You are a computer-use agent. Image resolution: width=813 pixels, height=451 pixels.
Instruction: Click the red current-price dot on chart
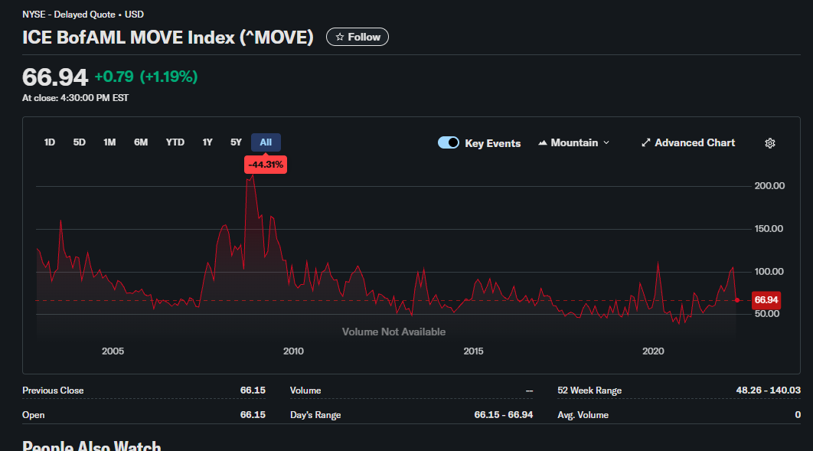coord(736,300)
